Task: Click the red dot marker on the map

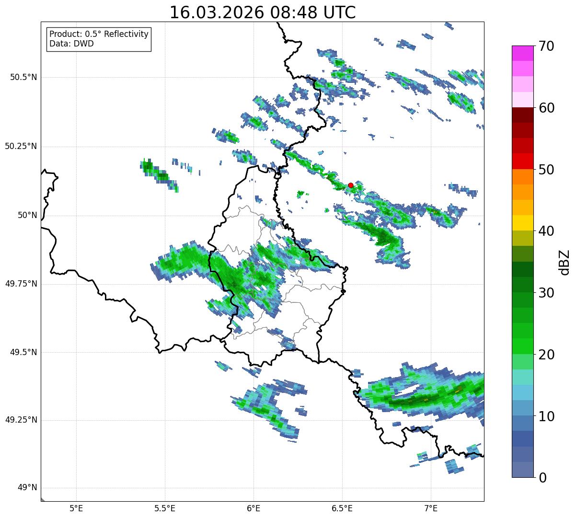Action: (351, 185)
